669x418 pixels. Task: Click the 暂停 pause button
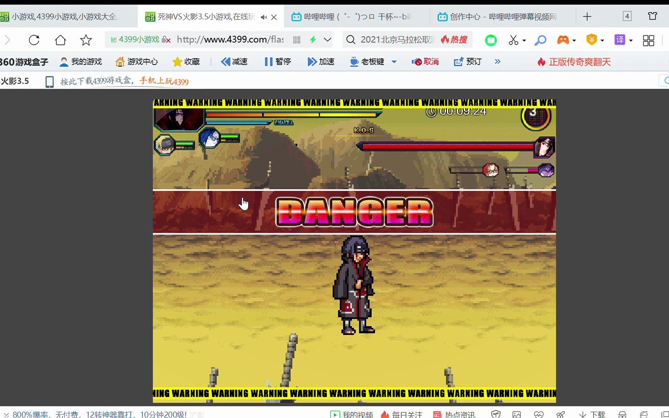pyautogui.click(x=278, y=62)
